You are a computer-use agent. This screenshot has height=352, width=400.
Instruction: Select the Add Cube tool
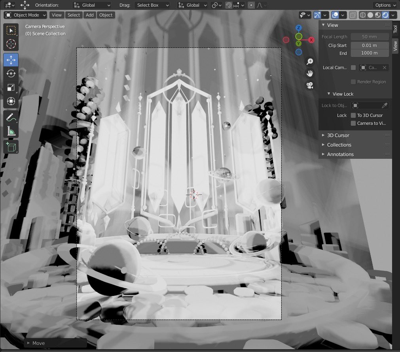[x=11, y=147]
